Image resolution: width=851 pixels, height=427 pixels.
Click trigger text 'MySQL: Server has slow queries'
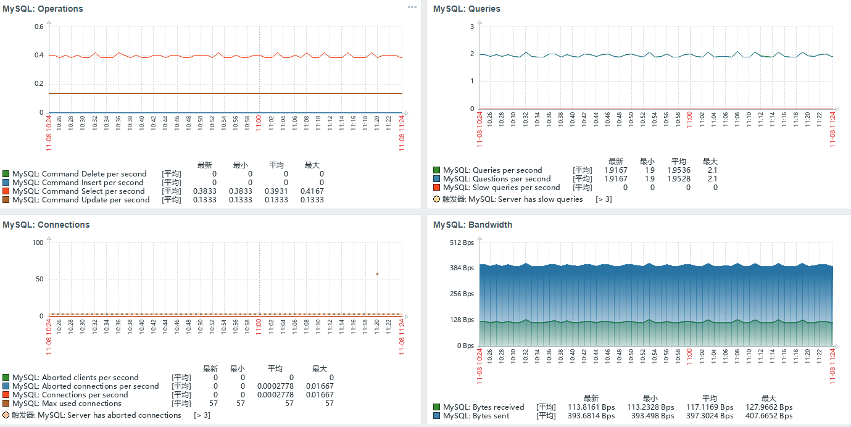pyautogui.click(x=526, y=199)
